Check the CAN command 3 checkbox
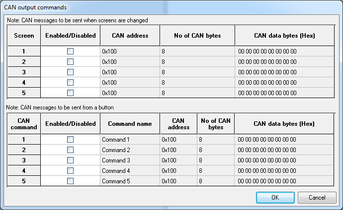The image size is (343, 210). coord(70,160)
